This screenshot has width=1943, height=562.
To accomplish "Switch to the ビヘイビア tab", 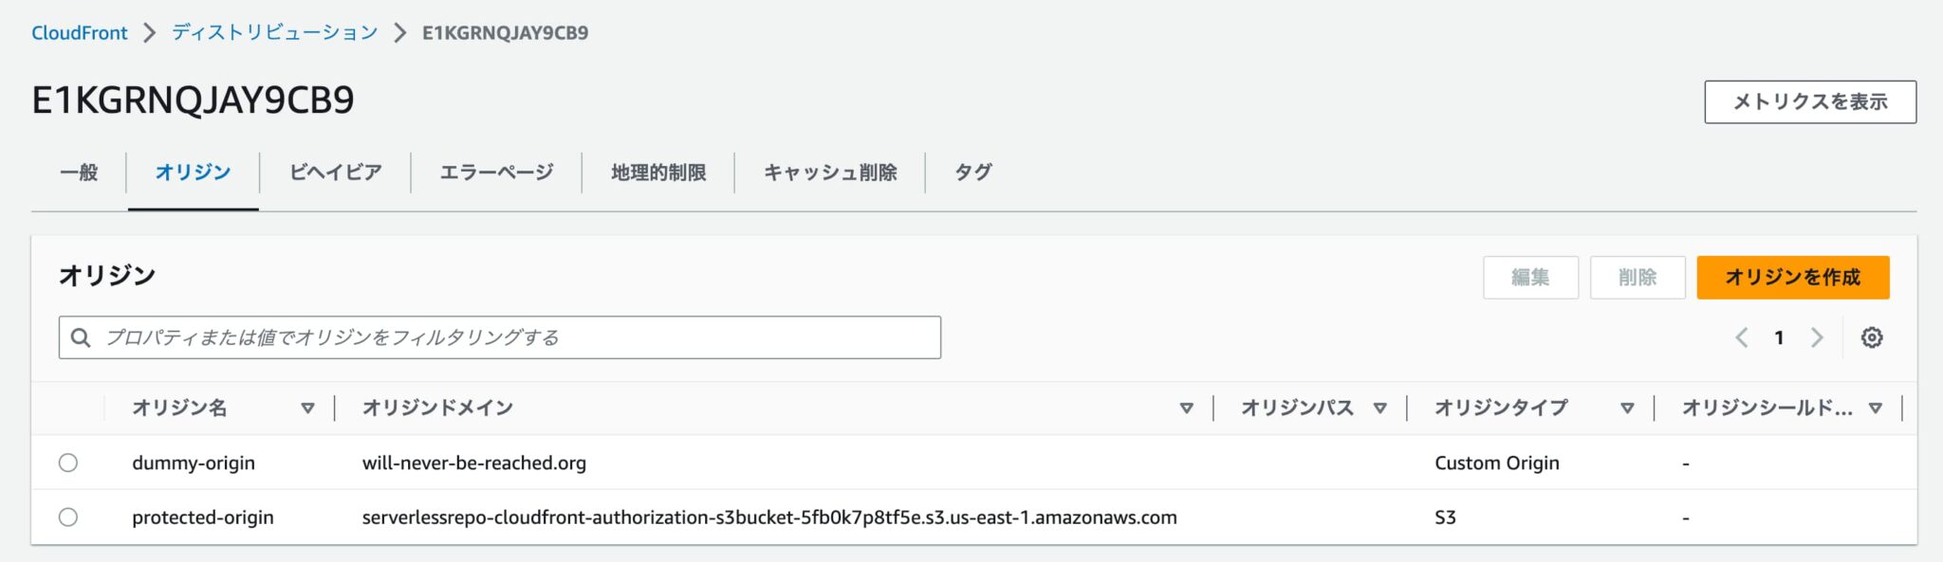I will coord(335,172).
